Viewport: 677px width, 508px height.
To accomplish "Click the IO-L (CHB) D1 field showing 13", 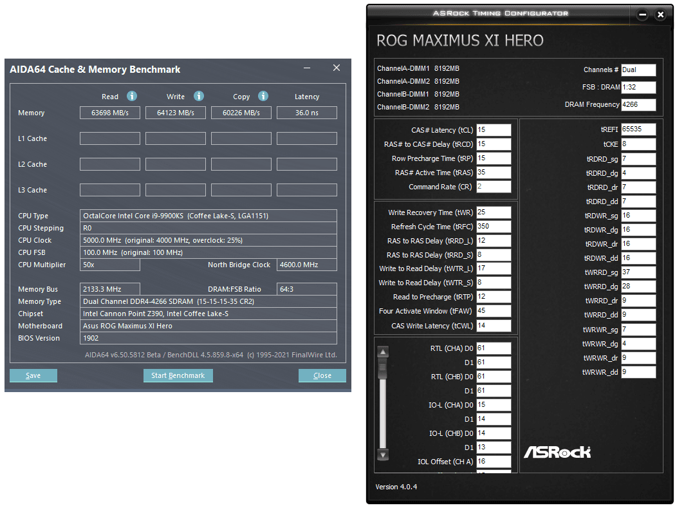I will click(x=494, y=447).
